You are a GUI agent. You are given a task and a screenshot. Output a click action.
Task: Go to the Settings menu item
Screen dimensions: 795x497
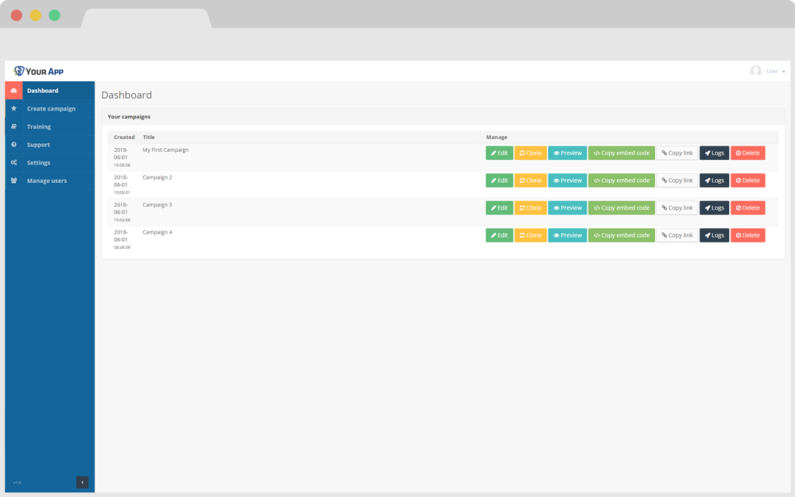(38, 163)
